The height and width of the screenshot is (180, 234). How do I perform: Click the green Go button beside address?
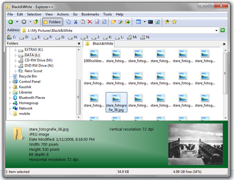pos(222,30)
